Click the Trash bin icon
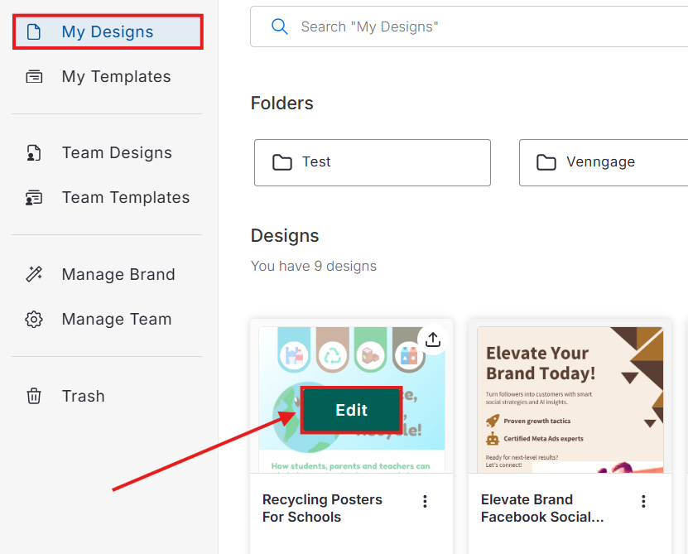 [x=34, y=397]
